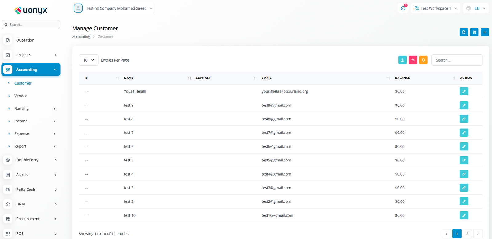Click the Accounting breadcrumb link

coord(81,37)
